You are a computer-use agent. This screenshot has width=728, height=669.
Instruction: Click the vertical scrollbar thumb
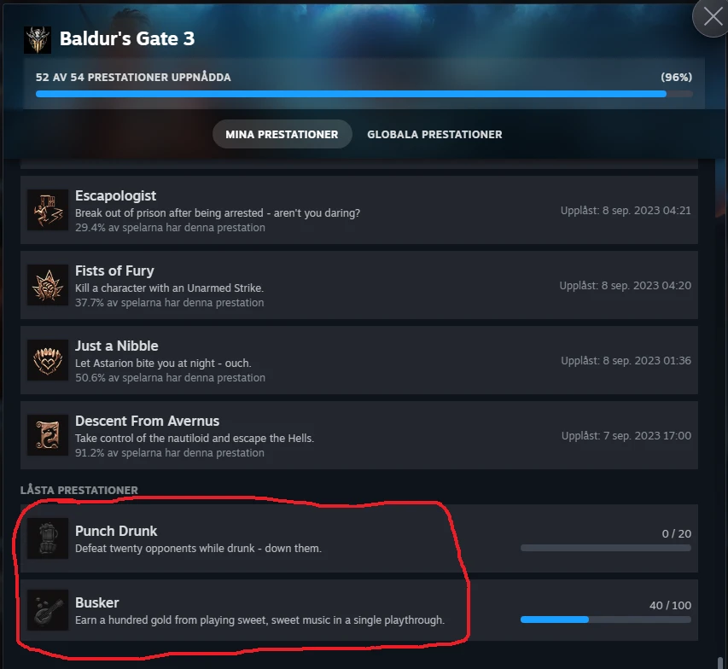click(720, 662)
